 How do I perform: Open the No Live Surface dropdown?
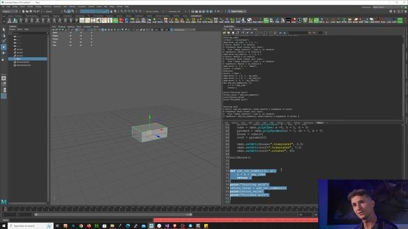click(152, 11)
